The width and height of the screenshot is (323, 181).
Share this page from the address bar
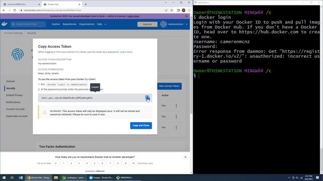click(x=166, y=10)
